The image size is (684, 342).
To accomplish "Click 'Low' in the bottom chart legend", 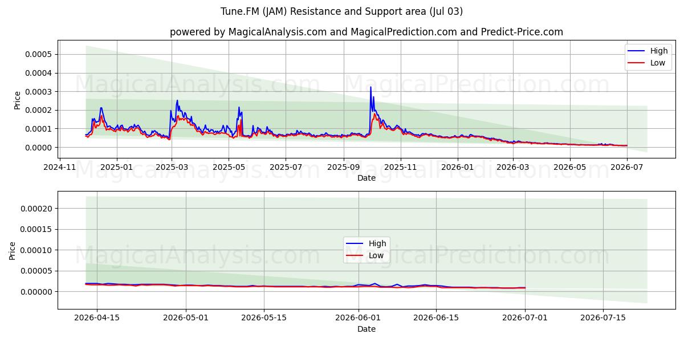I will point(376,255).
